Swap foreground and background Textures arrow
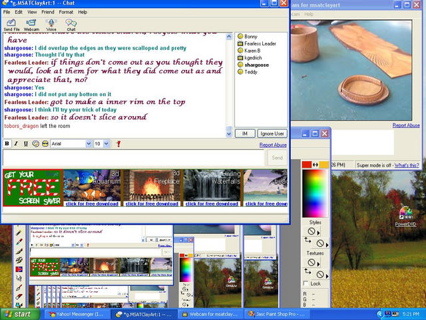 click(308, 271)
